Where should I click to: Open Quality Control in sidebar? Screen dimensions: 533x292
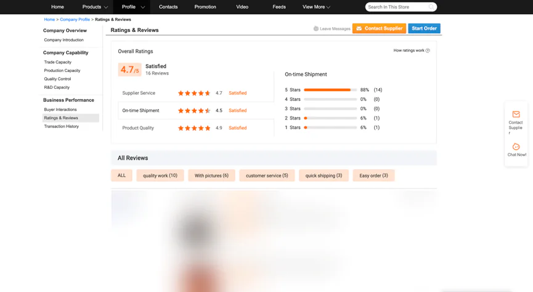click(x=57, y=79)
